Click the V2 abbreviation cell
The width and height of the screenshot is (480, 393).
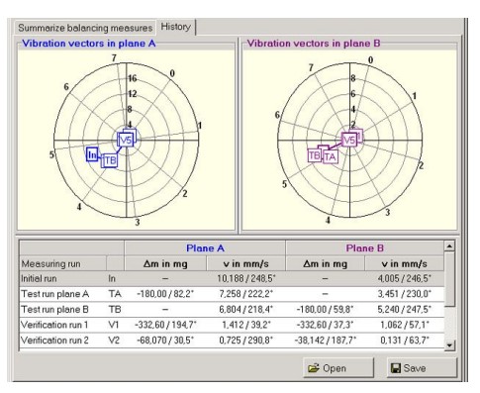(115, 340)
